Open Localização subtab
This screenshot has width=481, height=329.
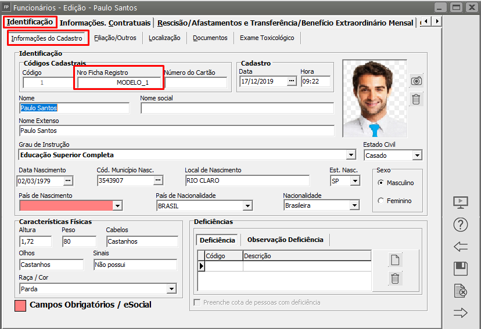click(x=165, y=38)
